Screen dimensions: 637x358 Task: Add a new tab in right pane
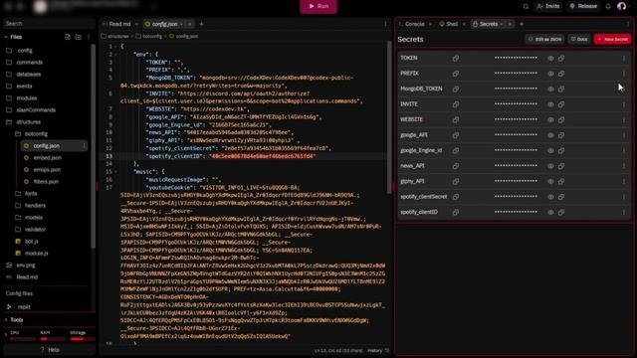coord(522,24)
